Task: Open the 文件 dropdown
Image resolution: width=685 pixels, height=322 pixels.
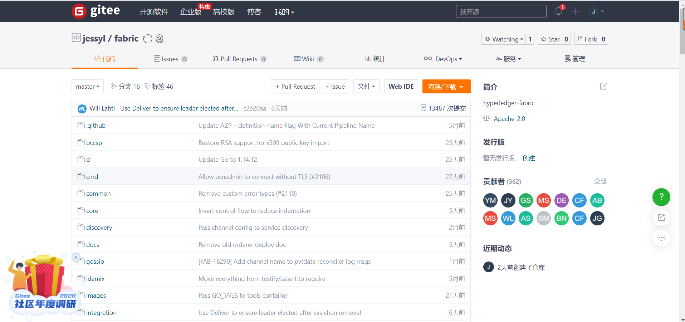Action: (366, 87)
